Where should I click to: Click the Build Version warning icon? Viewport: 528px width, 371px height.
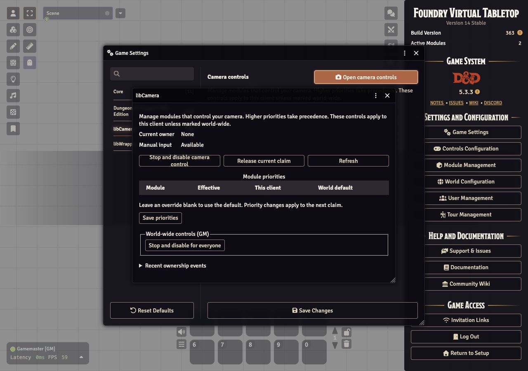click(x=520, y=33)
